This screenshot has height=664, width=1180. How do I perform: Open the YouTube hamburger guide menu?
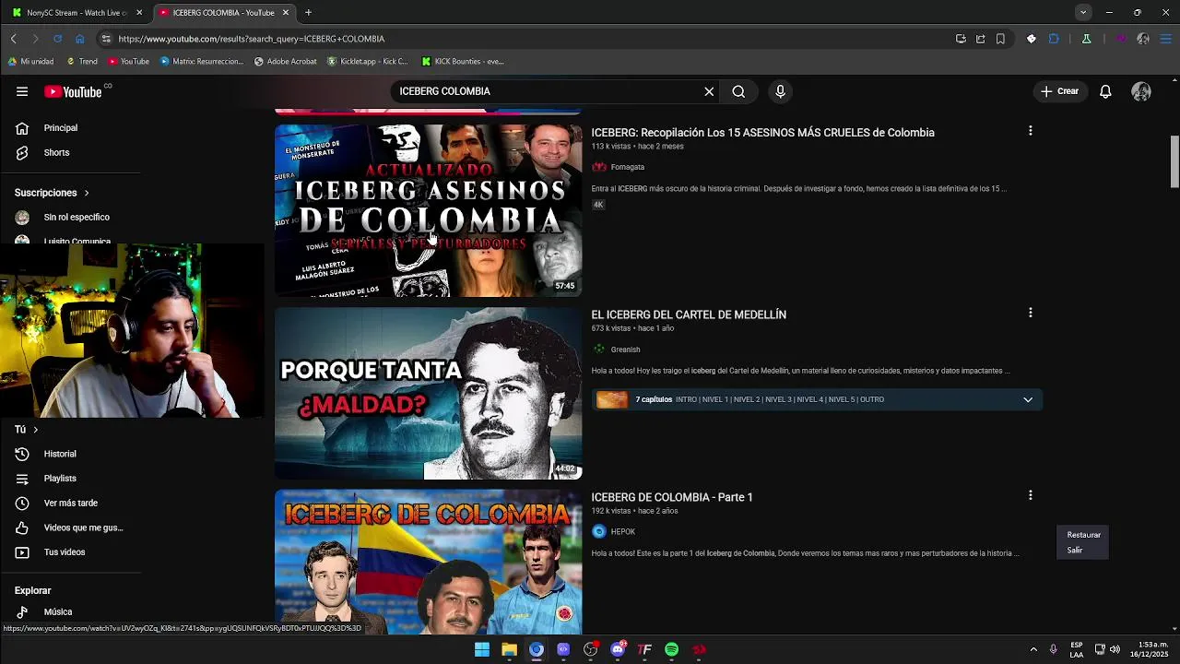click(22, 91)
